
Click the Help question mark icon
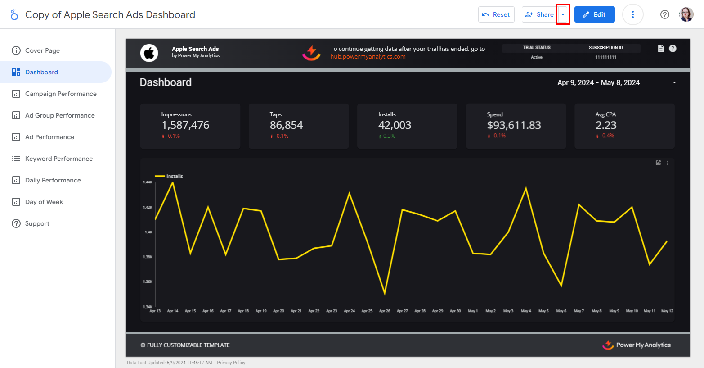(x=664, y=14)
